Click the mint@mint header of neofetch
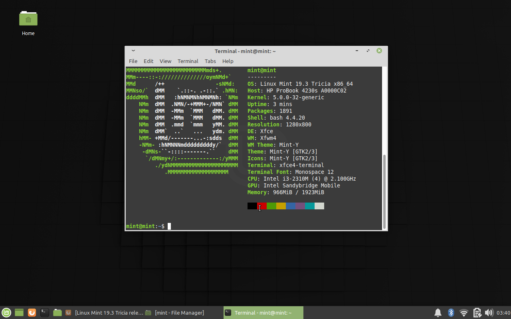This screenshot has width=511, height=319. point(262,70)
